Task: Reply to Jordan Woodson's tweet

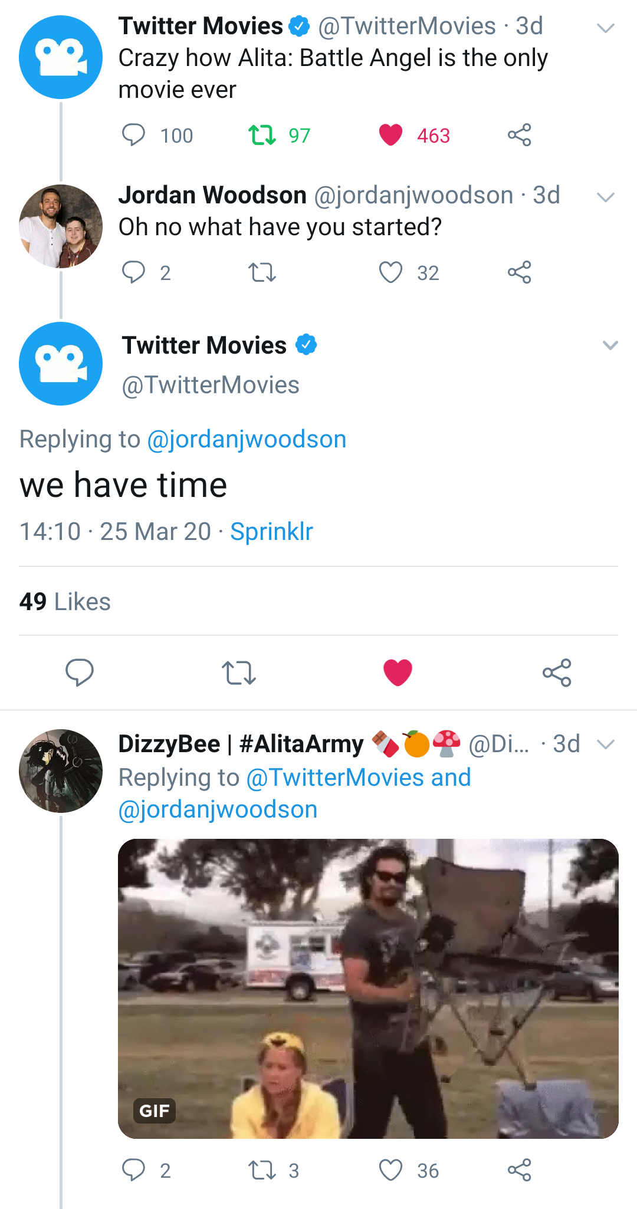Action: tap(133, 272)
